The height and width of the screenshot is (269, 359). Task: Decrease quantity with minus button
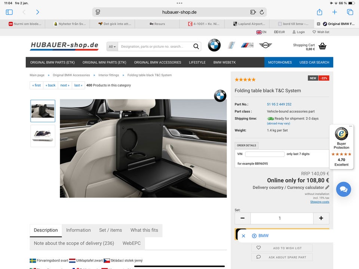[243, 218]
